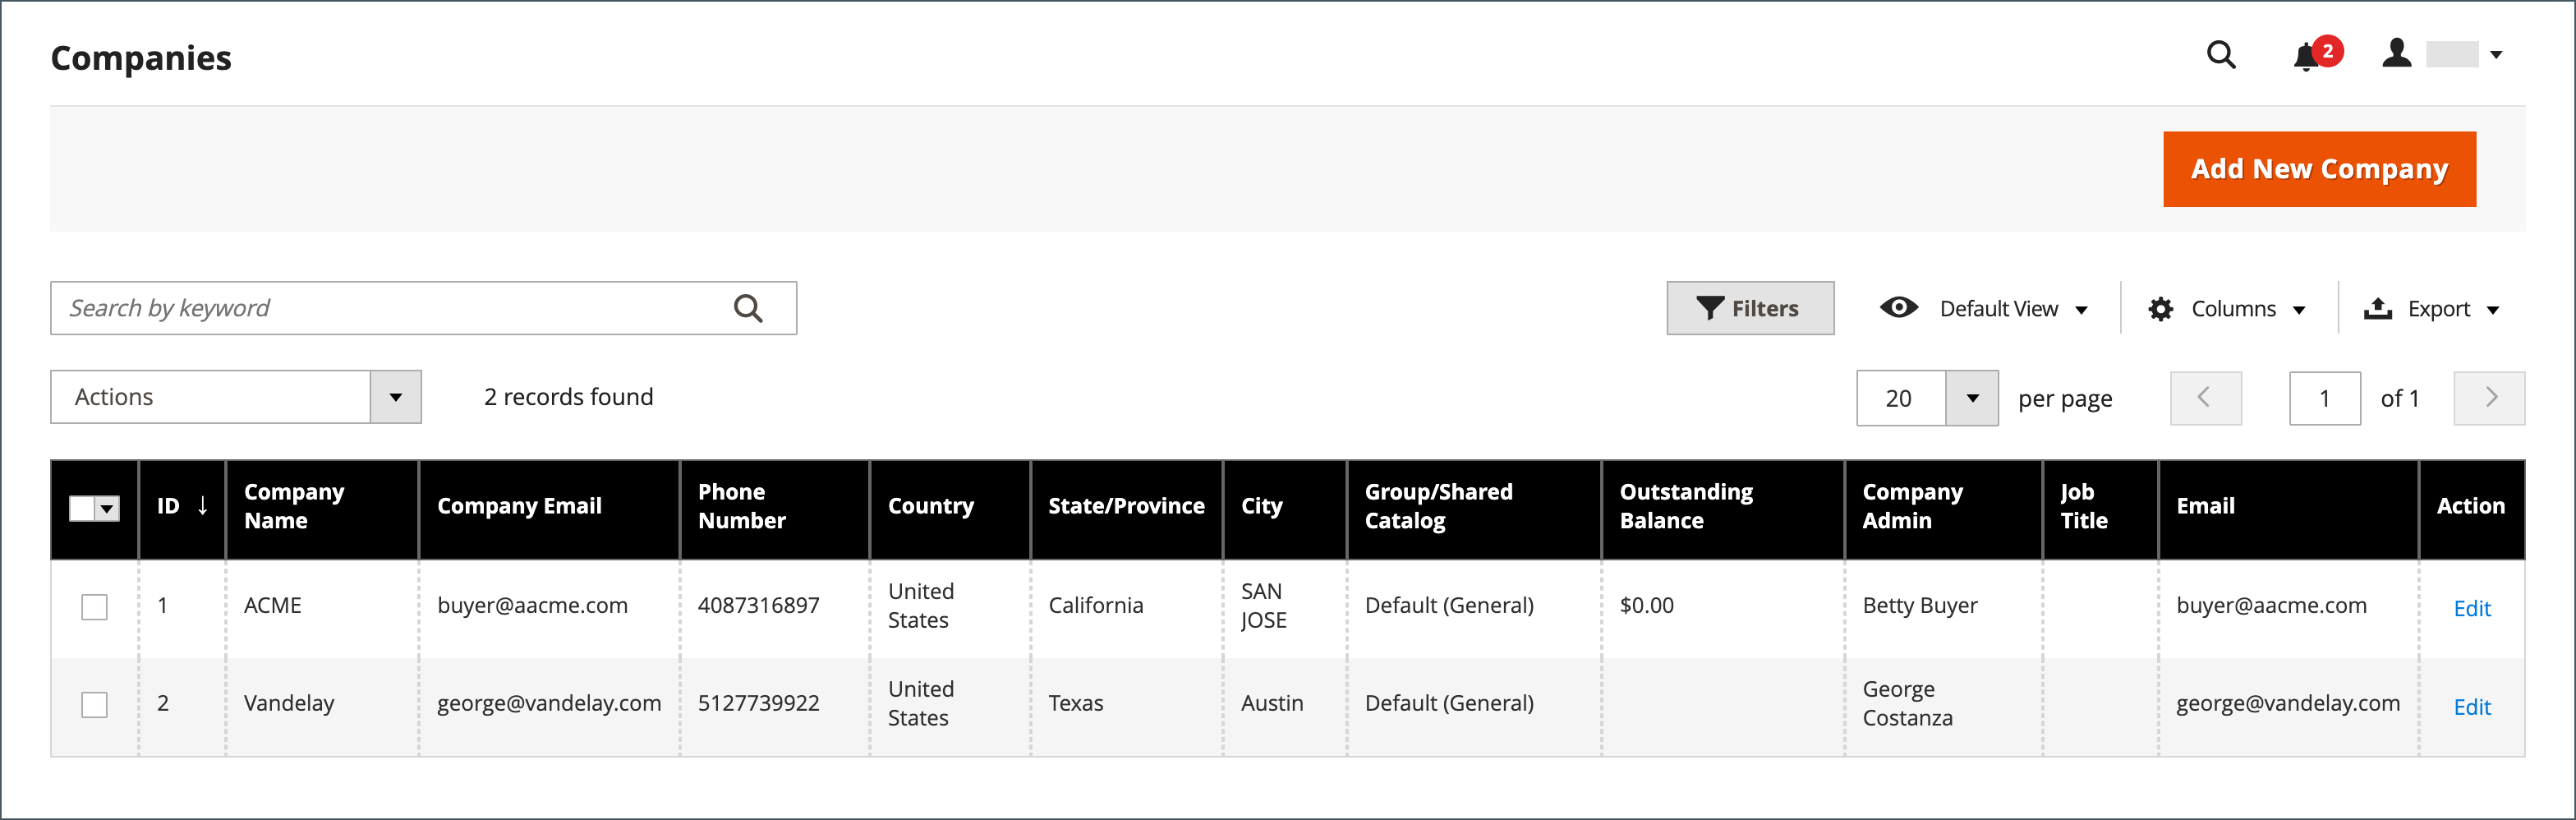Go to next page arrow
Viewport: 2576px width, 820px height.
pyautogui.click(x=2488, y=398)
